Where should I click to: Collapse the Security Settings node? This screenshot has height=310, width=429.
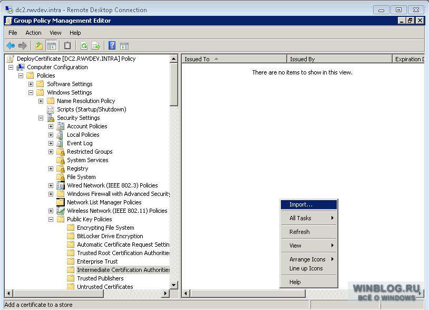click(x=41, y=118)
